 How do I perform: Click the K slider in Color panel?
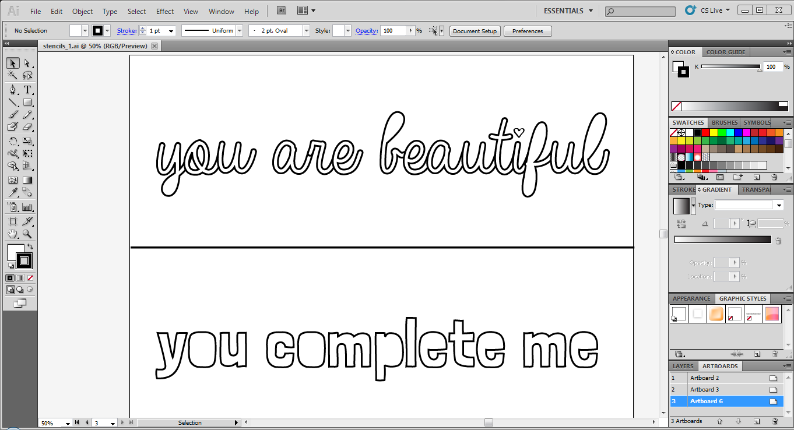tap(732, 67)
